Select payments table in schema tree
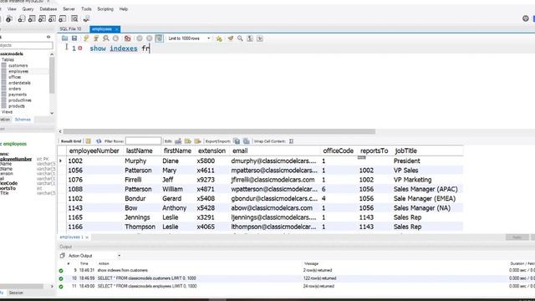This screenshot has height=301, width=535. (x=18, y=94)
